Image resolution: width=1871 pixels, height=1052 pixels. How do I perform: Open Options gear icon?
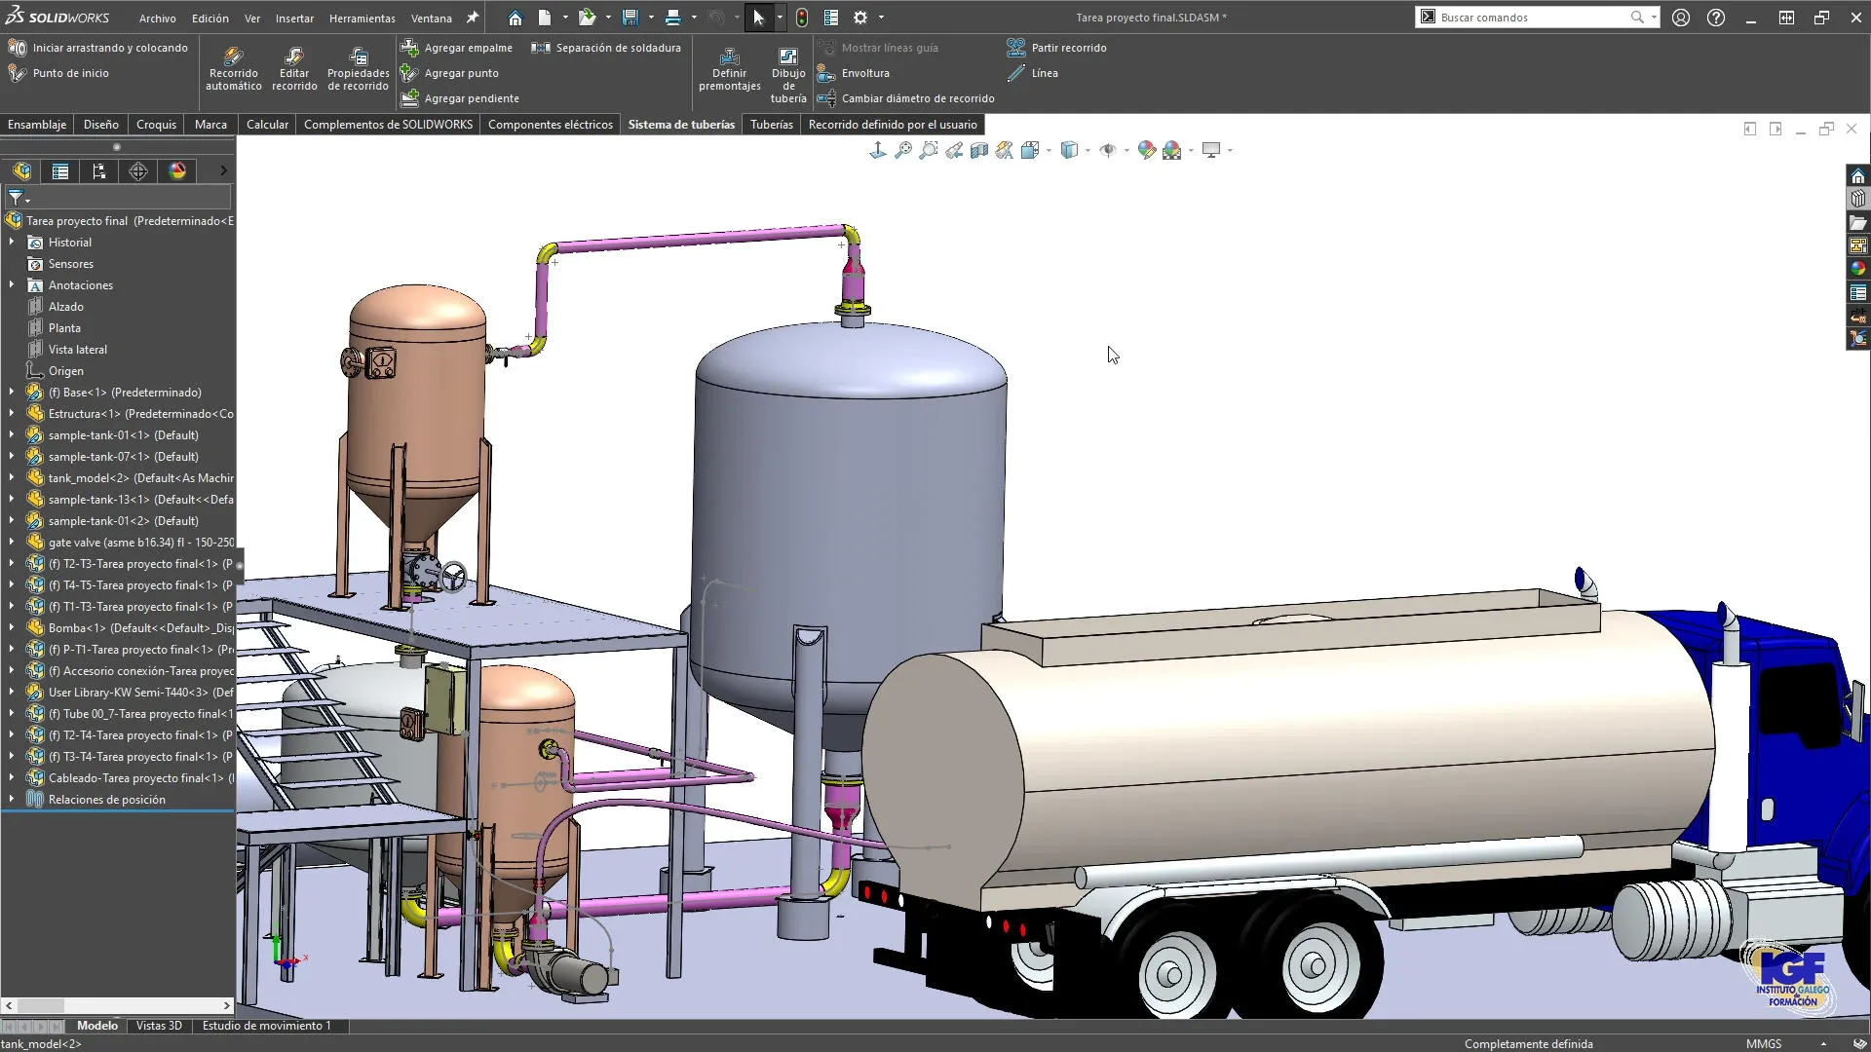click(860, 18)
